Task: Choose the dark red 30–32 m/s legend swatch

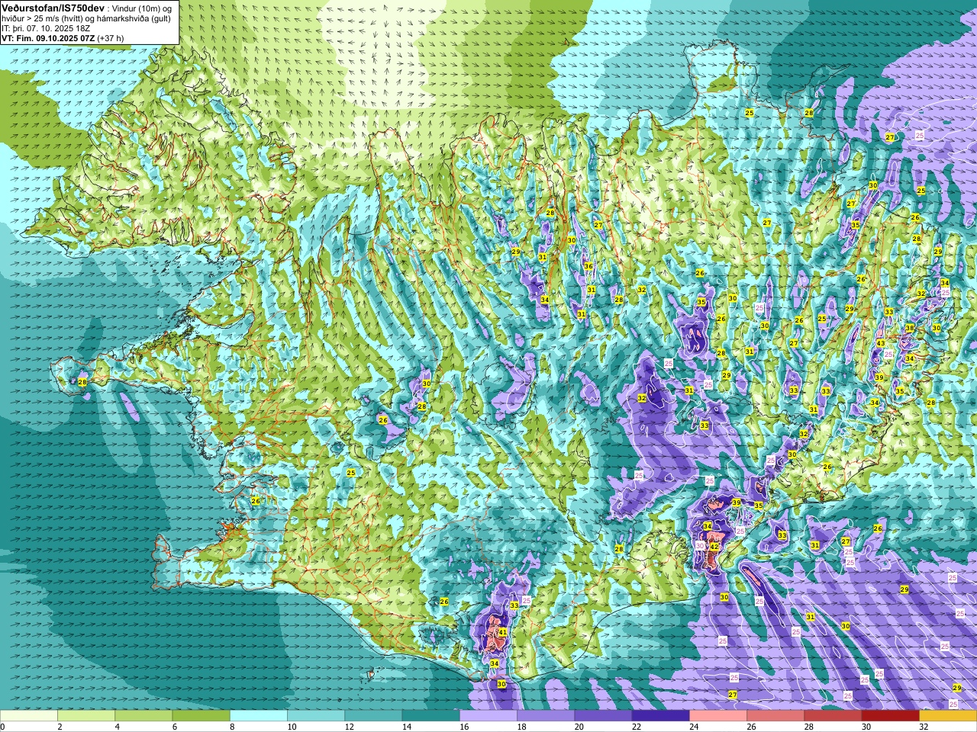Action: click(x=891, y=716)
